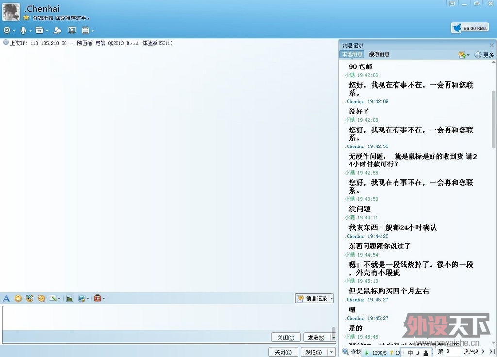The image size is (497, 357).
Task: Expand the screenshot options arrow
Action: [88, 298]
